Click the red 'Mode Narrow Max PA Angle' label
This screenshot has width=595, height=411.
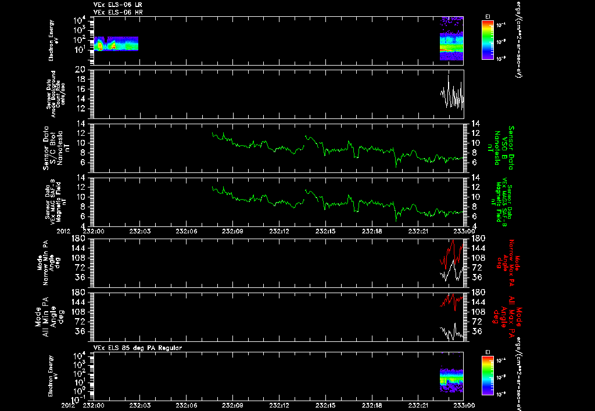pyautogui.click(x=507, y=263)
